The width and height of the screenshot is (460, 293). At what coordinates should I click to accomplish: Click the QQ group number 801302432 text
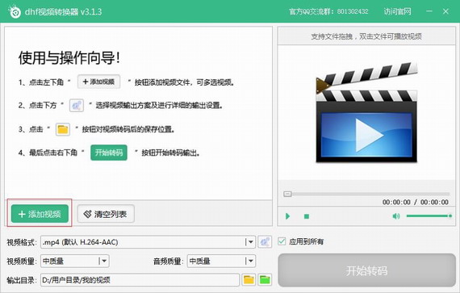click(x=353, y=11)
